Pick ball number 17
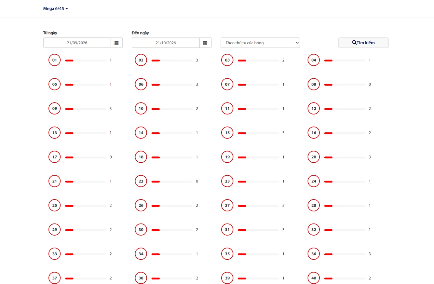Screen dimensions: 434x284 [x=55, y=157]
